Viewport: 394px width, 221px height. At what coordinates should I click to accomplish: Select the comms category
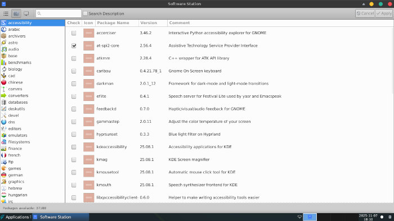point(33,89)
